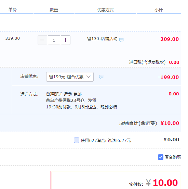Click the 数量 column header
The image size is (188, 189).
pyautogui.click(x=54, y=10)
